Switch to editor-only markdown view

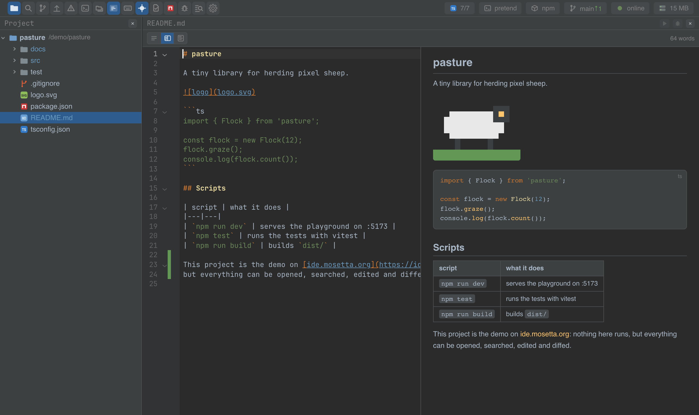(154, 38)
